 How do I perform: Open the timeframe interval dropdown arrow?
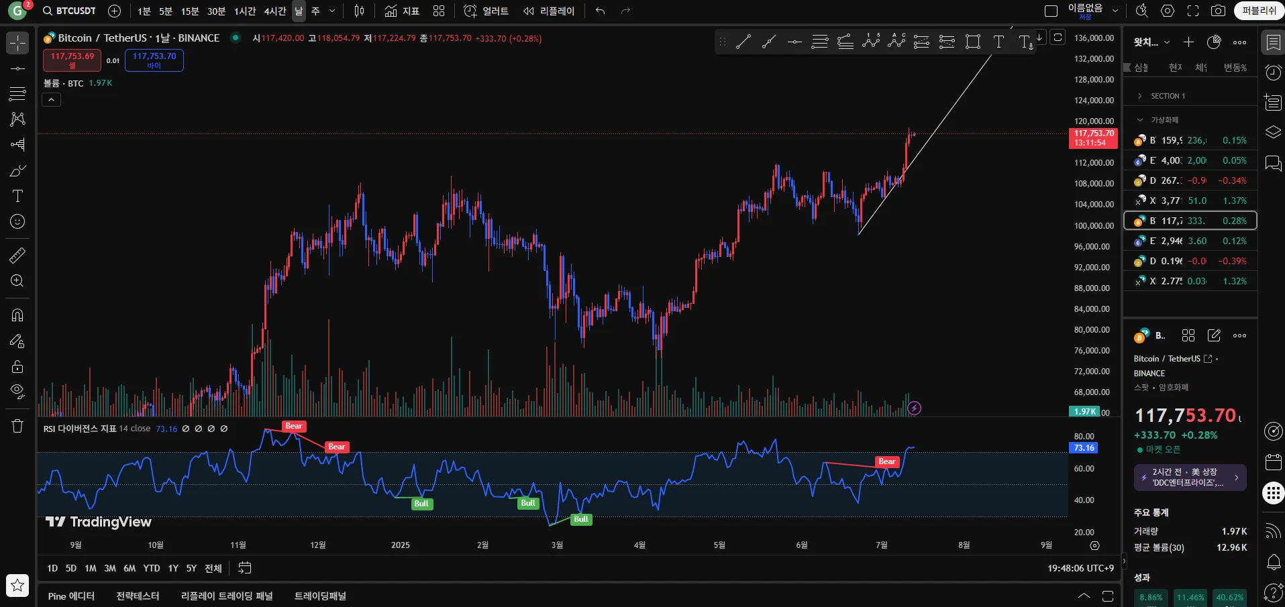pyautogui.click(x=331, y=11)
